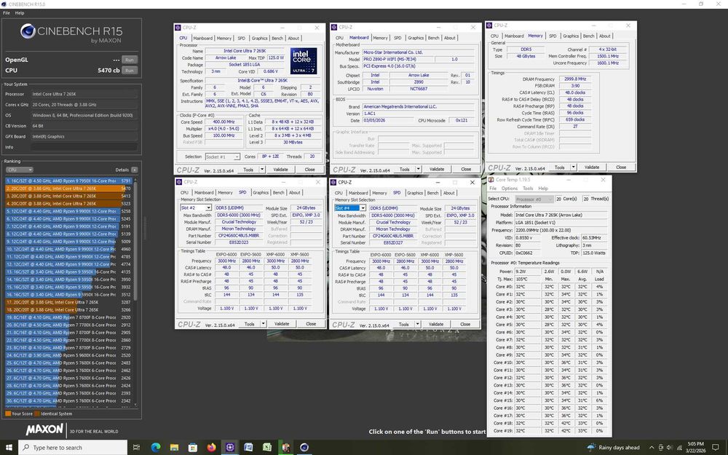Select ranking row 5 with score 5258
The height and width of the screenshot is (455, 728).
[x=68, y=211]
